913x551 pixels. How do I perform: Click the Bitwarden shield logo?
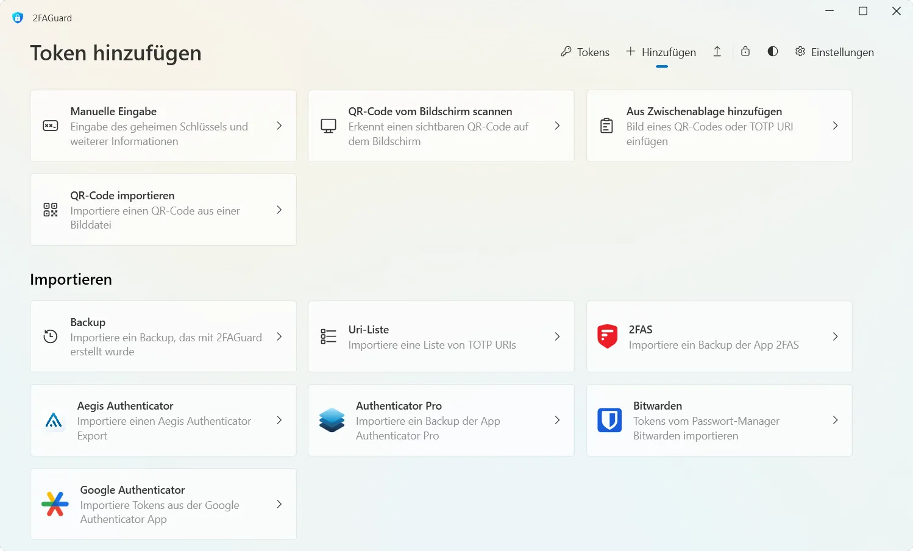tap(609, 420)
